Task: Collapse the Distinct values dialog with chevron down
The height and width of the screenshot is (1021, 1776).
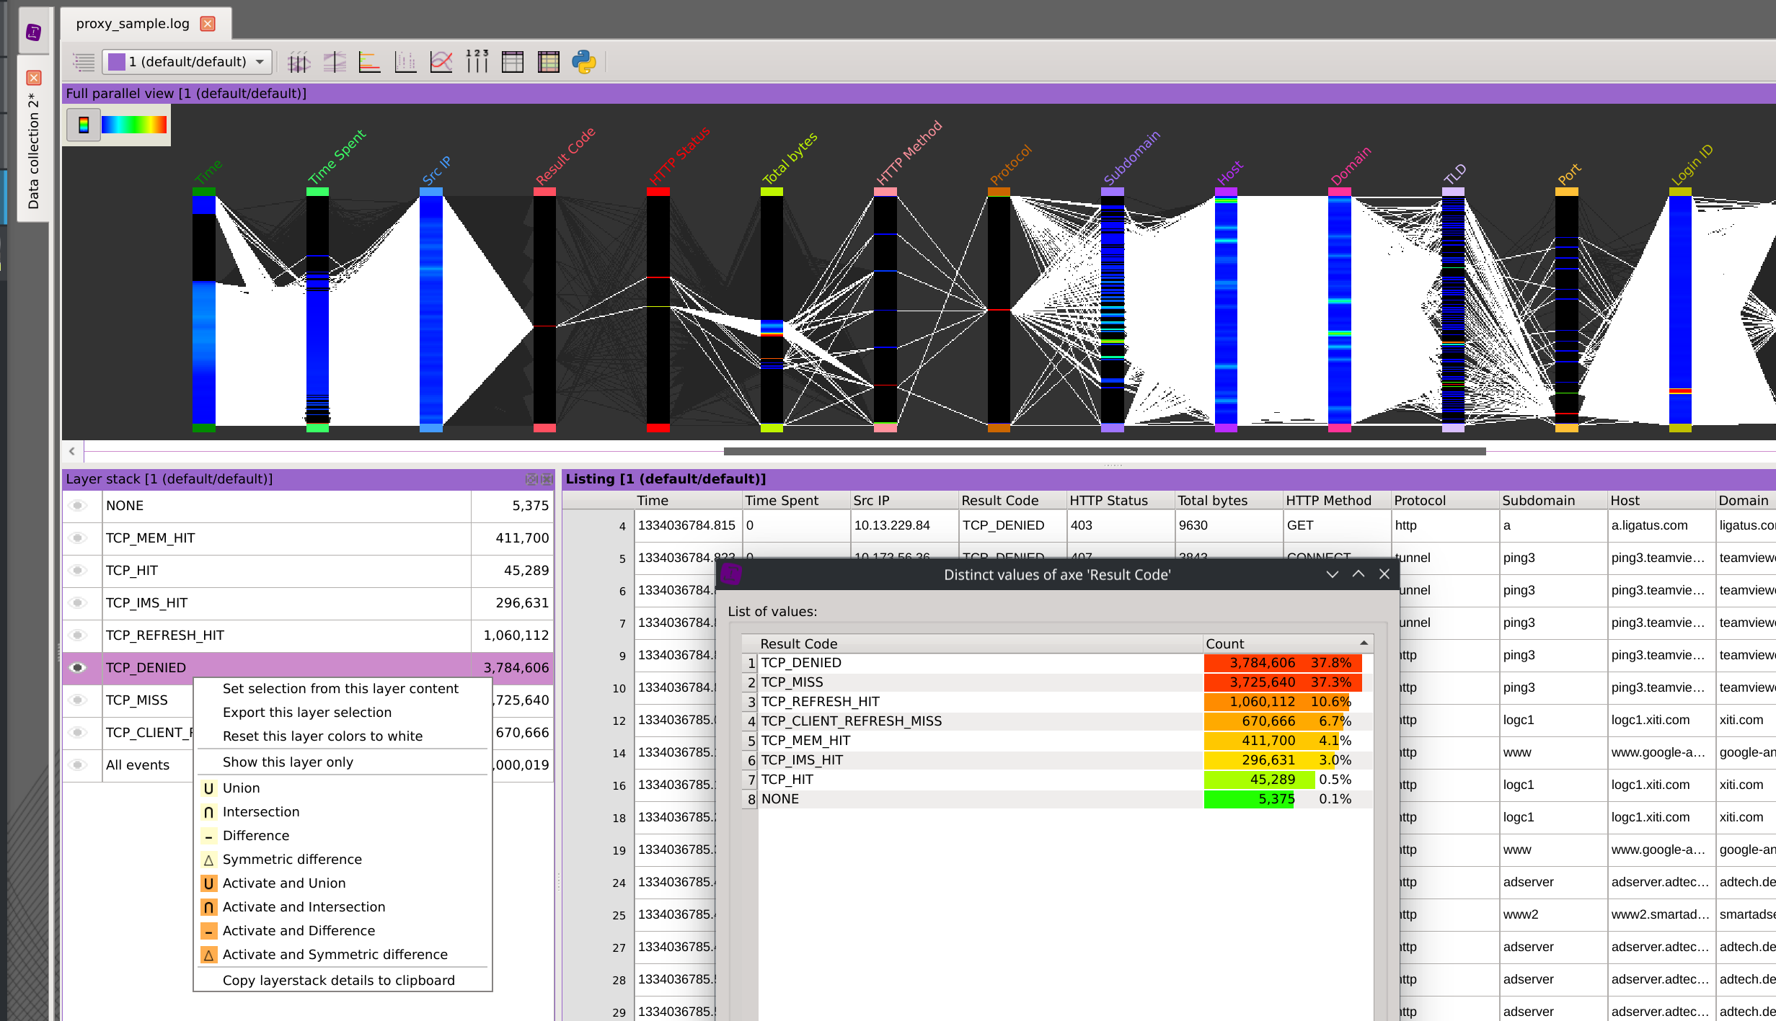Action: pos(1332,574)
